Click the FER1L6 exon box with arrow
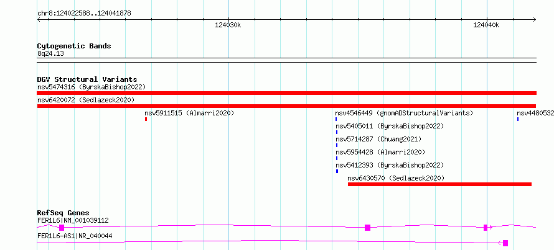Image resolution: width=554 pixels, height=250 pixels. click(x=486, y=228)
